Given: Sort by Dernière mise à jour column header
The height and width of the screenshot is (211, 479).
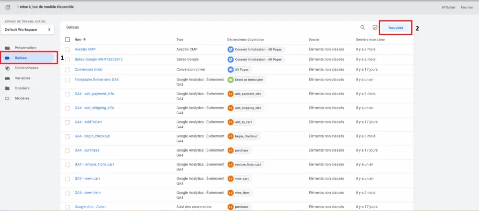Looking at the screenshot, I should [x=370, y=40].
